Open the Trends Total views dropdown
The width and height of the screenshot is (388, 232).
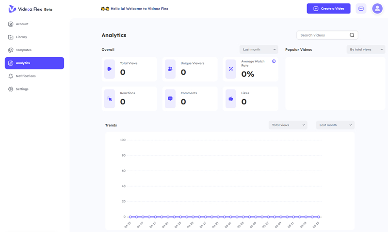pos(288,125)
